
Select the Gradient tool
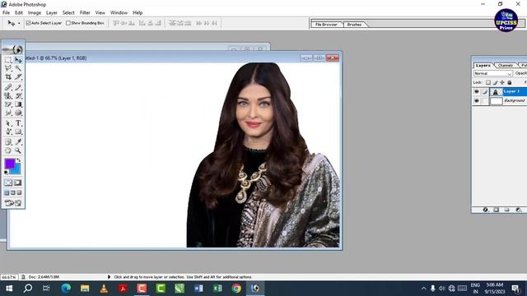tap(18, 104)
